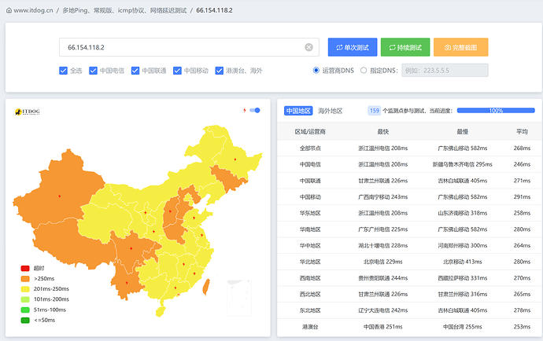This screenshot has height=341, width=543.
Task: Click the red 超时 legend swatch
Action: click(x=25, y=269)
